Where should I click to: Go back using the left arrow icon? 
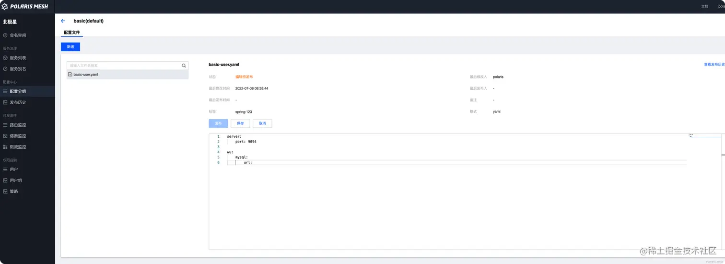[x=63, y=21]
